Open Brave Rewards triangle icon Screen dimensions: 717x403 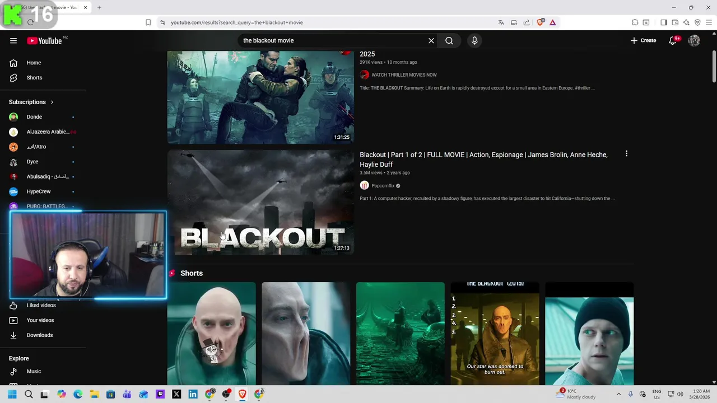[552, 22]
